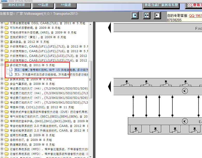Image resolution: width=202 pixels, height=158 pixels.
Task: Click the QQ customer service link
Action: (195, 16)
